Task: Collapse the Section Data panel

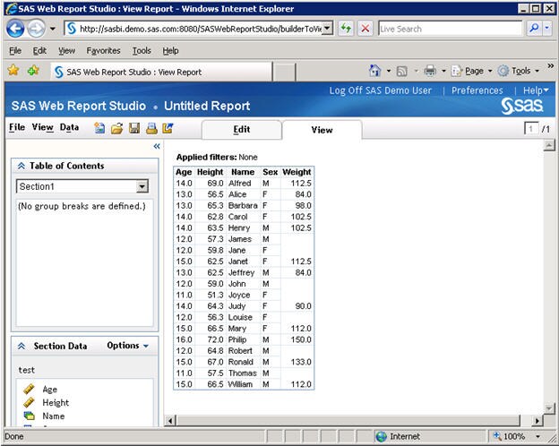Action: [x=21, y=346]
